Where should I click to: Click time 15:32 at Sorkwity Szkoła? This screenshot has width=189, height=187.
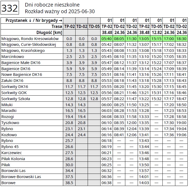click(x=156, y=99)
